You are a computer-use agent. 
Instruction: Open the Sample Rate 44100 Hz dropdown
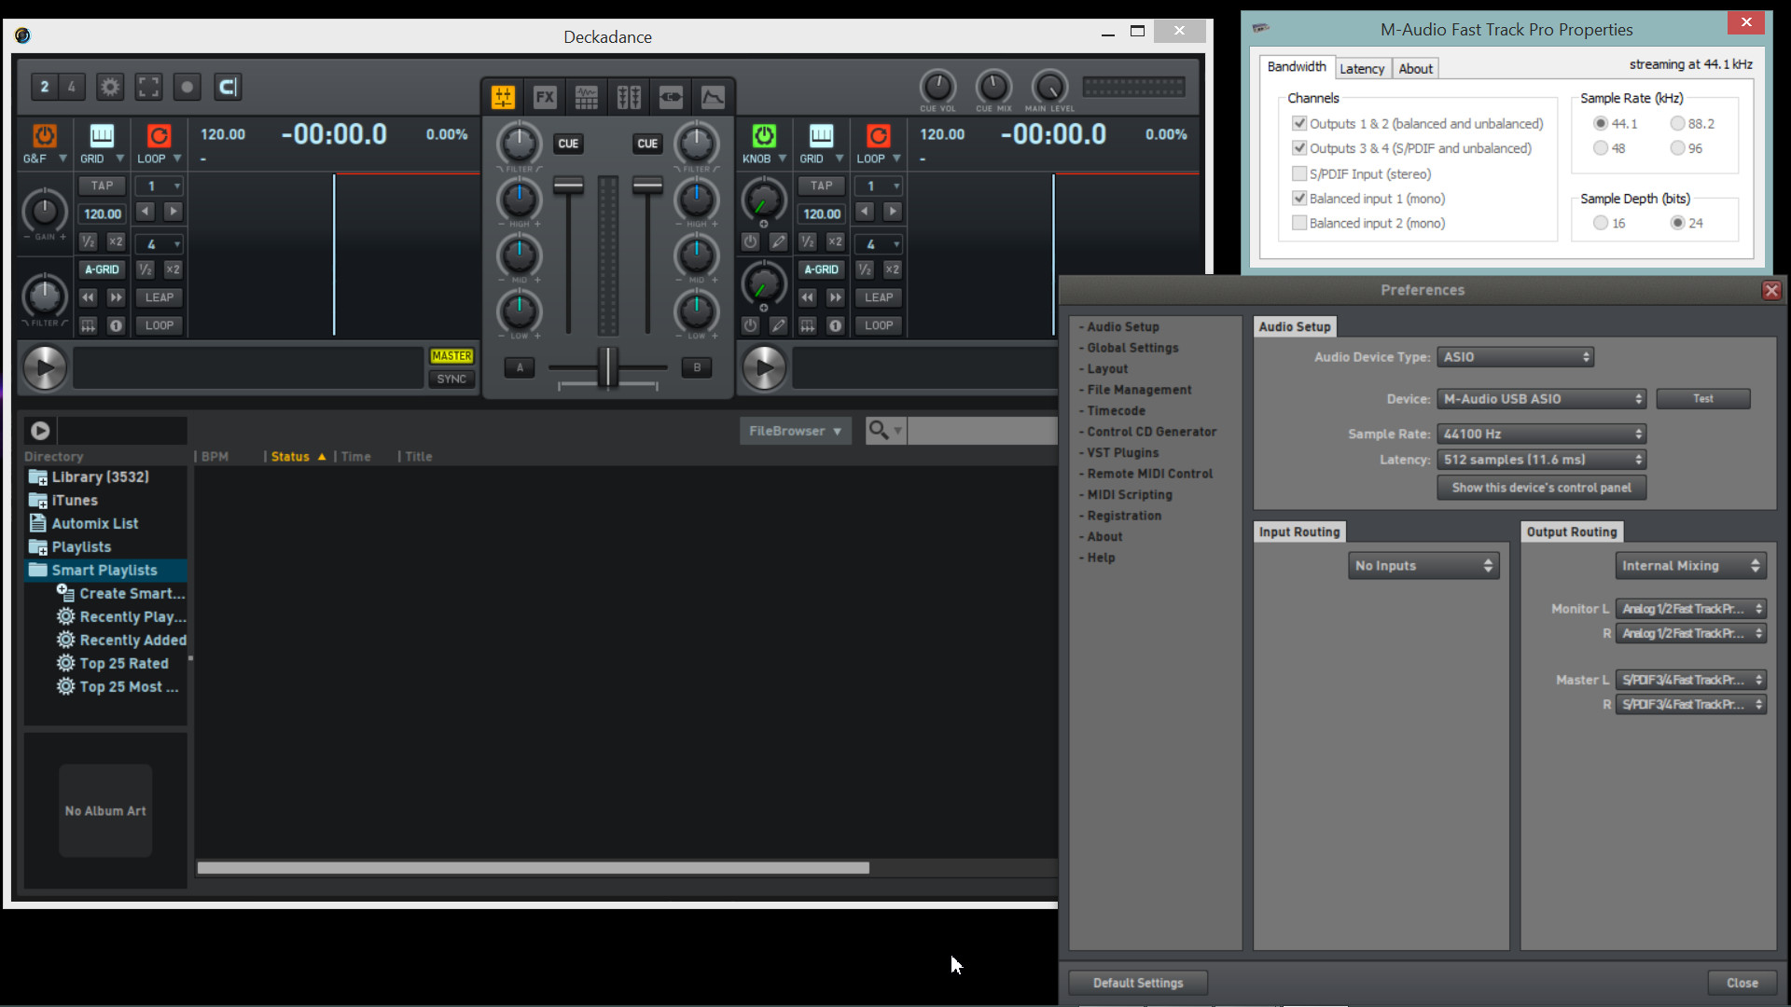(1542, 434)
